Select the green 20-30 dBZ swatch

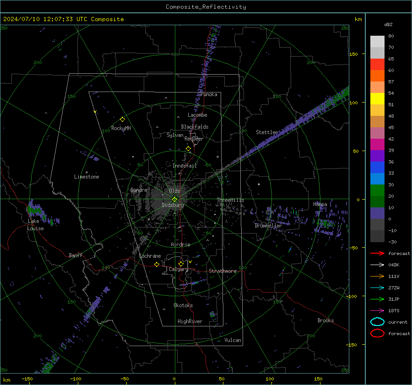tap(377, 190)
